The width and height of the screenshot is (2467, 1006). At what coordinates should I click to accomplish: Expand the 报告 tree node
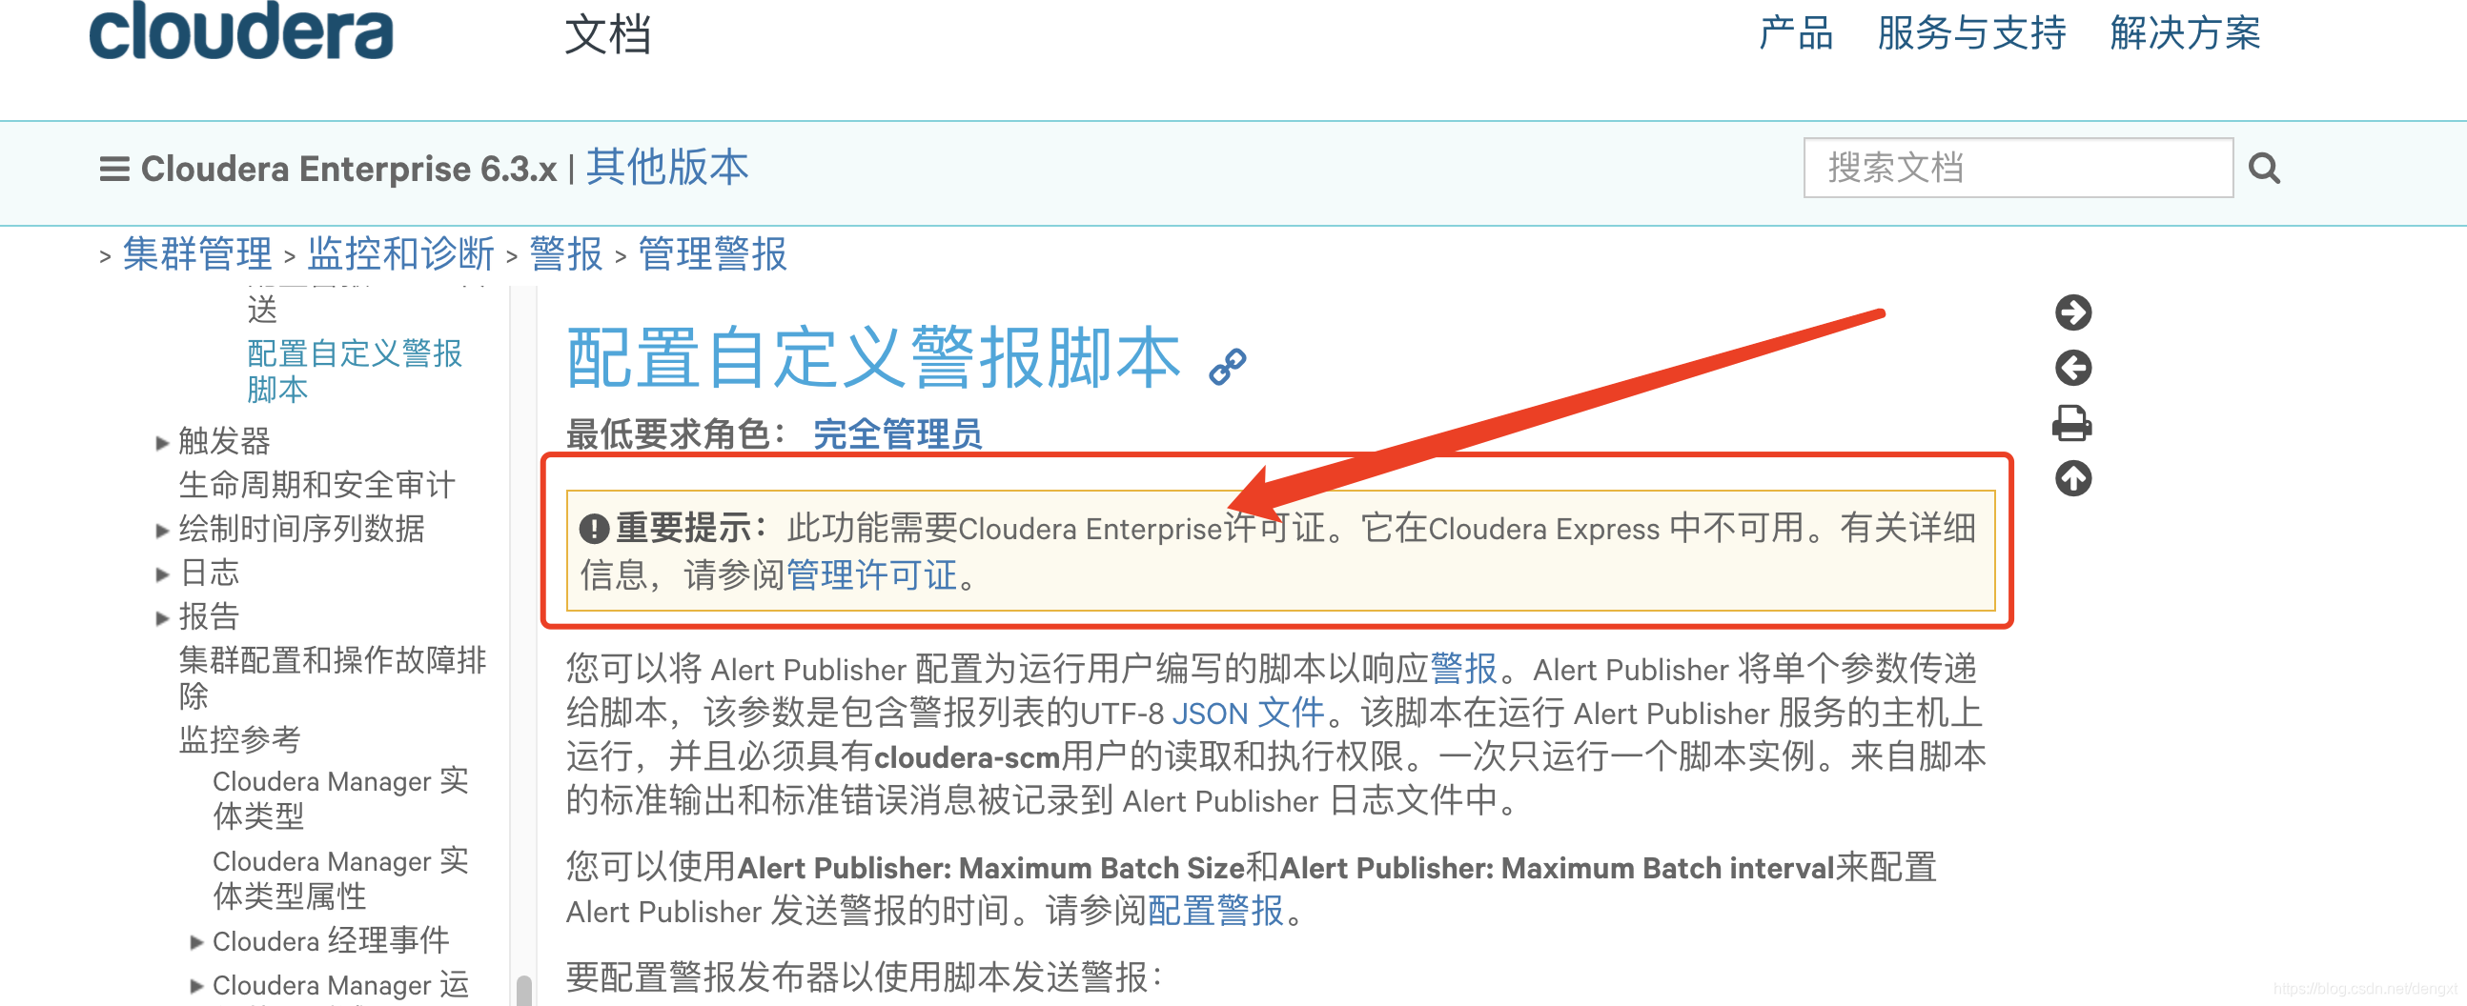(162, 618)
